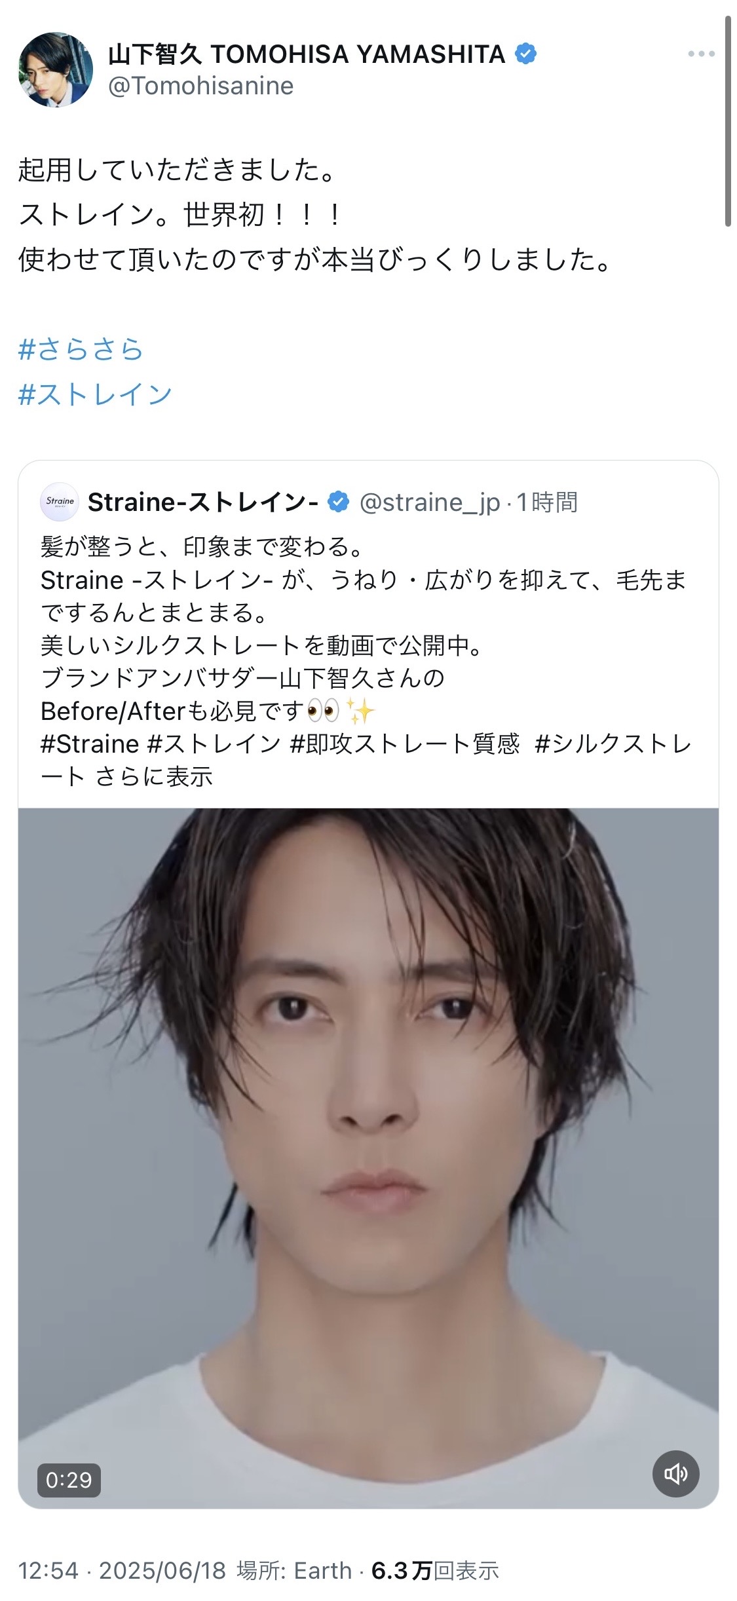Screen dimensions: 737x1601
Task: Click the Straine logo avatar in quoted tweet
Action: pyautogui.click(x=60, y=502)
